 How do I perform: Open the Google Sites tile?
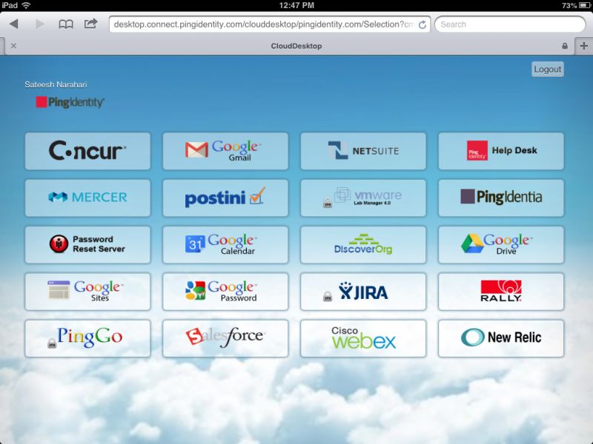87,292
